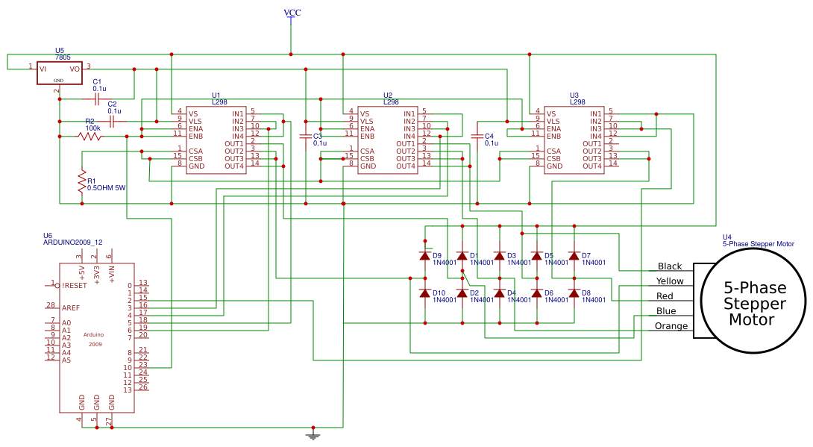Click diode D9 1N4001 symbol
The height and width of the screenshot is (447, 813).
pos(425,257)
